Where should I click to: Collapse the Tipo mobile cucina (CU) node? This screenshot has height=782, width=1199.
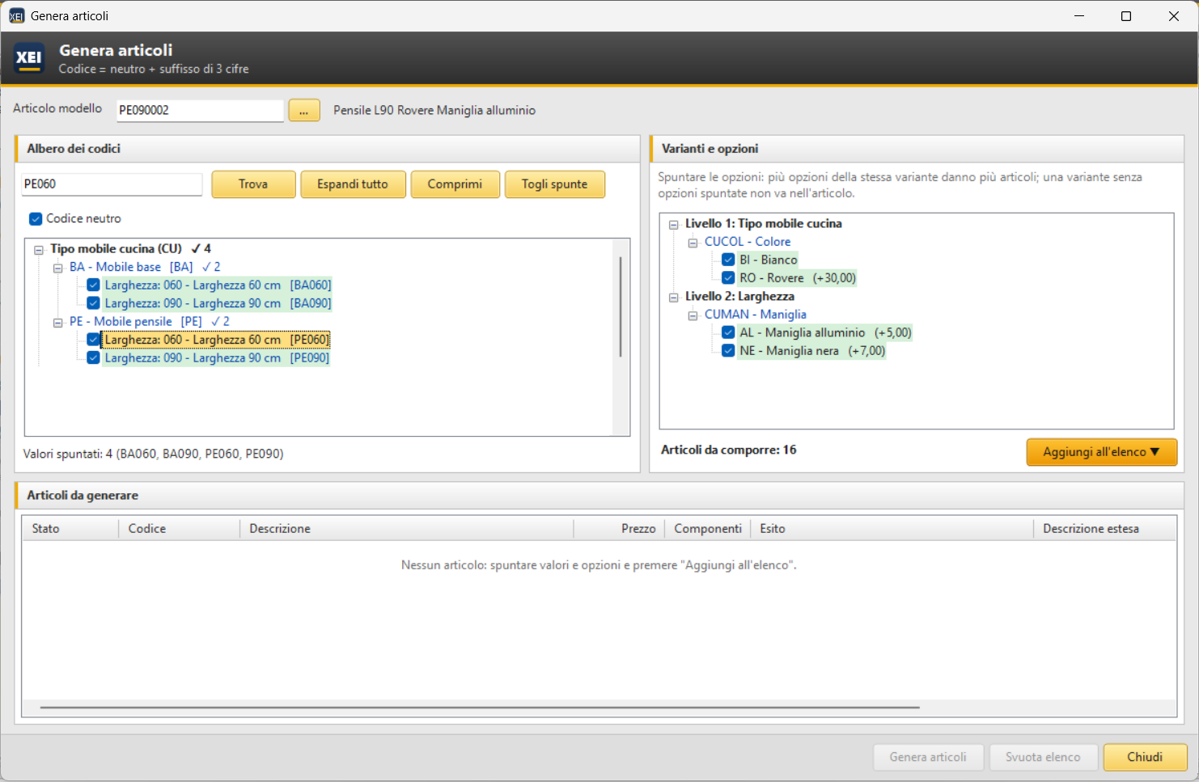(x=38, y=249)
